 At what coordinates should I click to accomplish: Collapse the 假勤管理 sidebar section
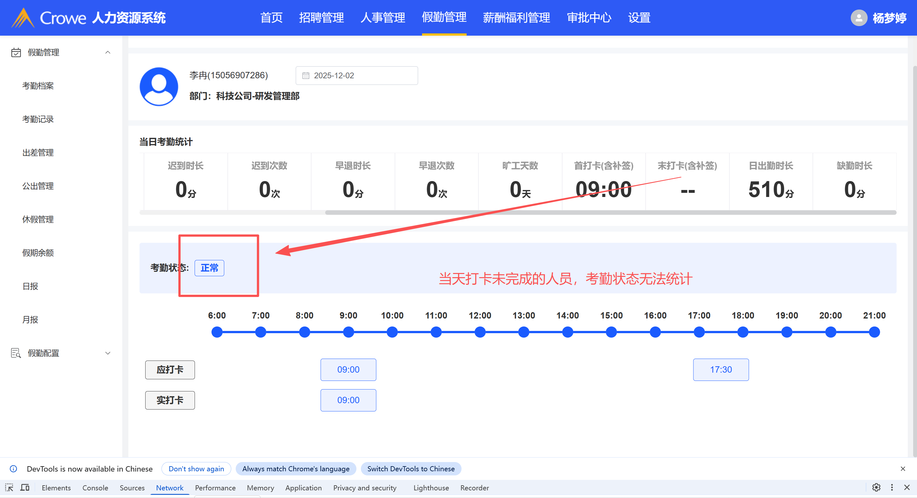coord(108,52)
